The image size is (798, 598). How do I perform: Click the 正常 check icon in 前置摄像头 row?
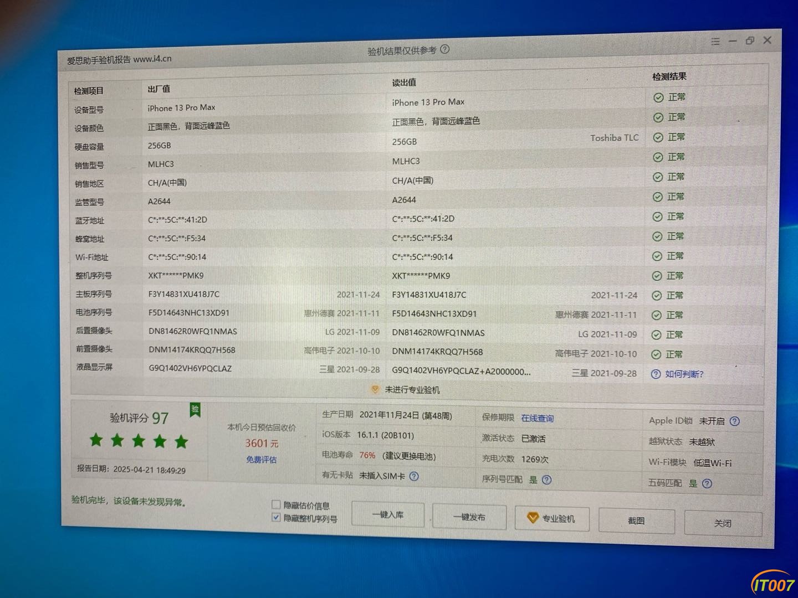coord(656,354)
